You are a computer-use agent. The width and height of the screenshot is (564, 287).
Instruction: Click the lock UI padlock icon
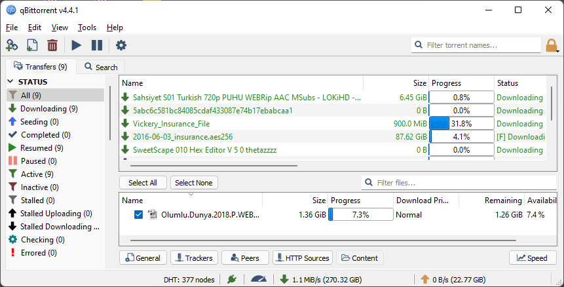[x=552, y=46]
